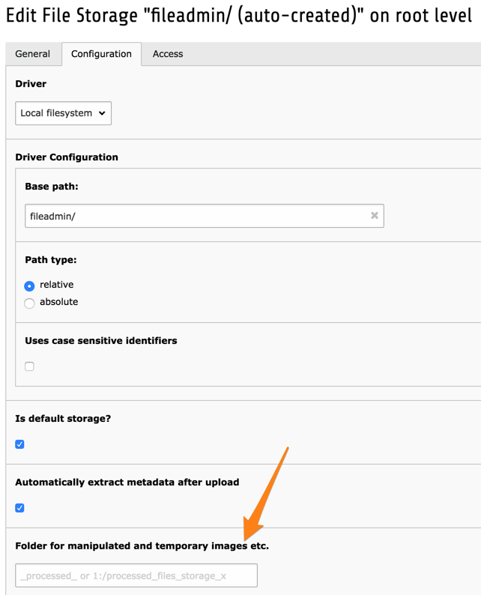Open the Access tab

167,54
